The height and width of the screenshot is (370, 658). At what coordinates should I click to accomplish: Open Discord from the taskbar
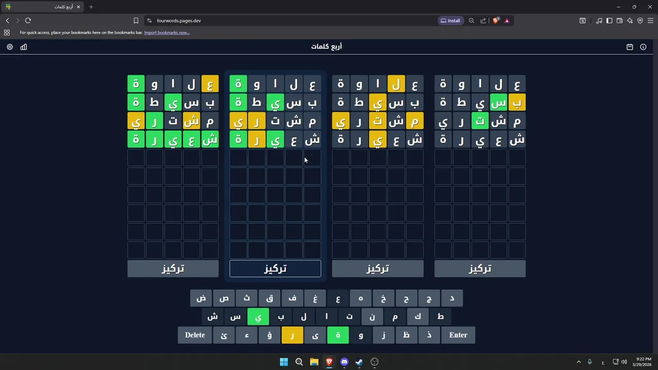tap(344, 362)
